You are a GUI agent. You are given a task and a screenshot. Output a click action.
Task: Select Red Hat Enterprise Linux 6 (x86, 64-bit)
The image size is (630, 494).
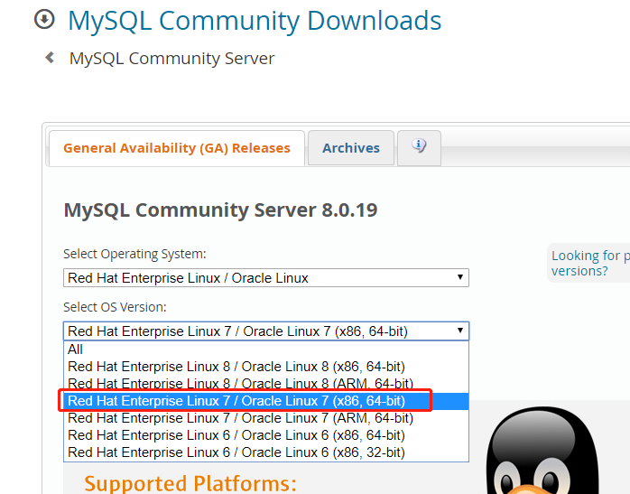pyautogui.click(x=266, y=435)
